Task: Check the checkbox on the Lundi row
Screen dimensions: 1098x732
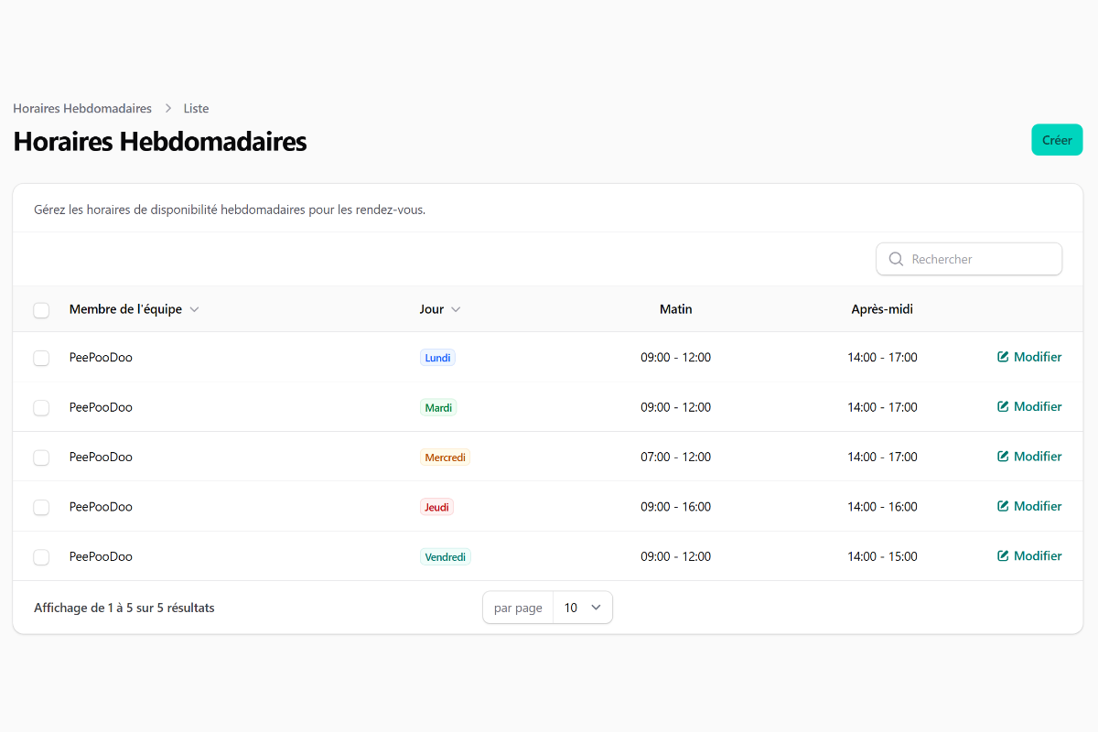Action: pos(41,358)
